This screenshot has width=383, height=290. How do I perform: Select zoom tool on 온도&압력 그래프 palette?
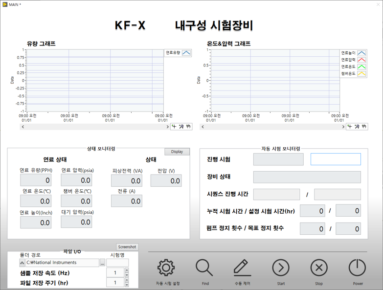357,127
